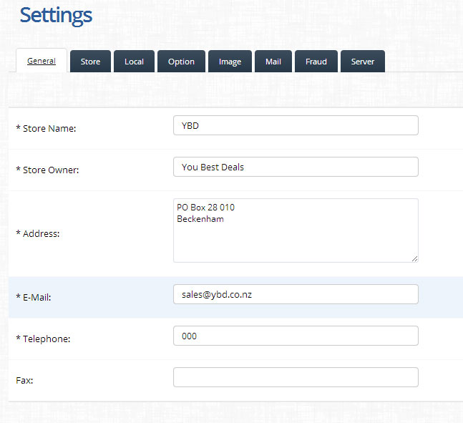Click the Telephone label text

[43, 339]
